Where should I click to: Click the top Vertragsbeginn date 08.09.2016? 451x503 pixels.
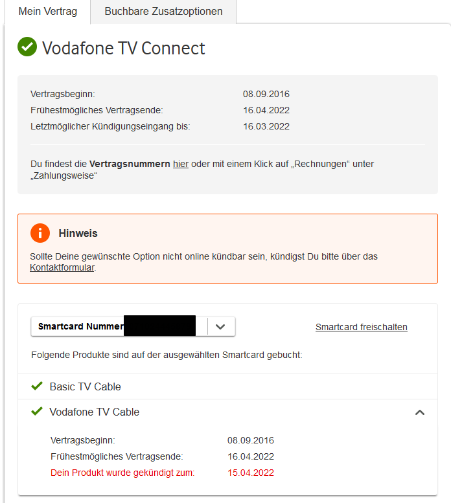click(266, 94)
